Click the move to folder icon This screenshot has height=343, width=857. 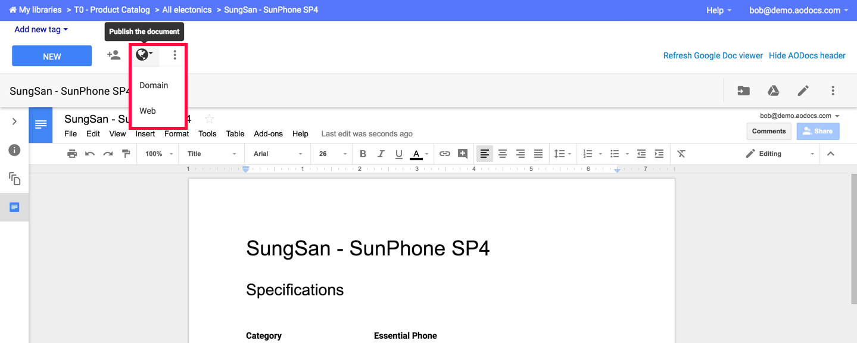point(743,91)
